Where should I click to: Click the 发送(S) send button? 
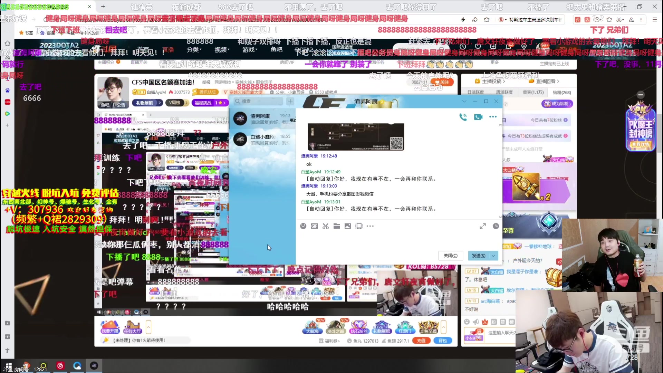click(x=479, y=256)
